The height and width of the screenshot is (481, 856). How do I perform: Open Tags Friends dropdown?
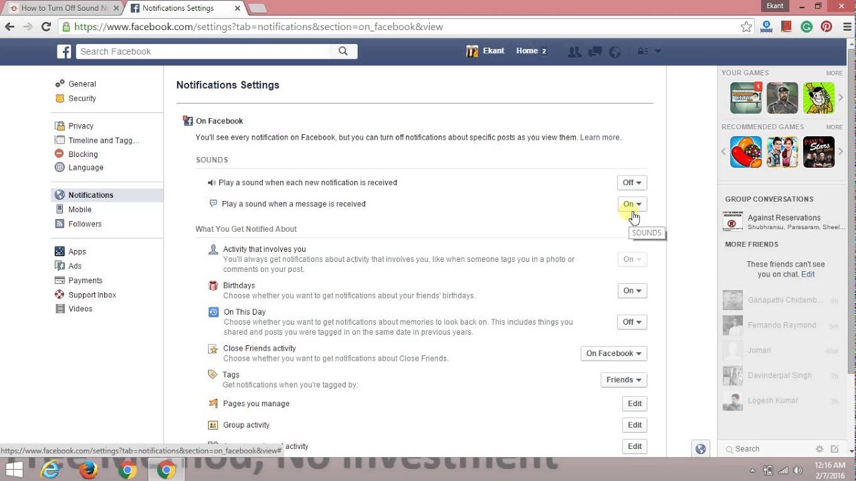pos(624,380)
